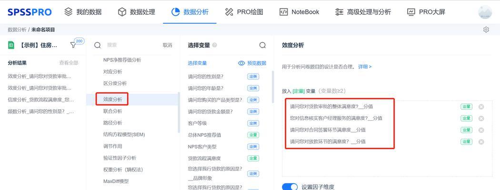This screenshot has width=500, height=190.
Task: Remove 信息核实客户经理服务 variable
Action: pos(481,118)
